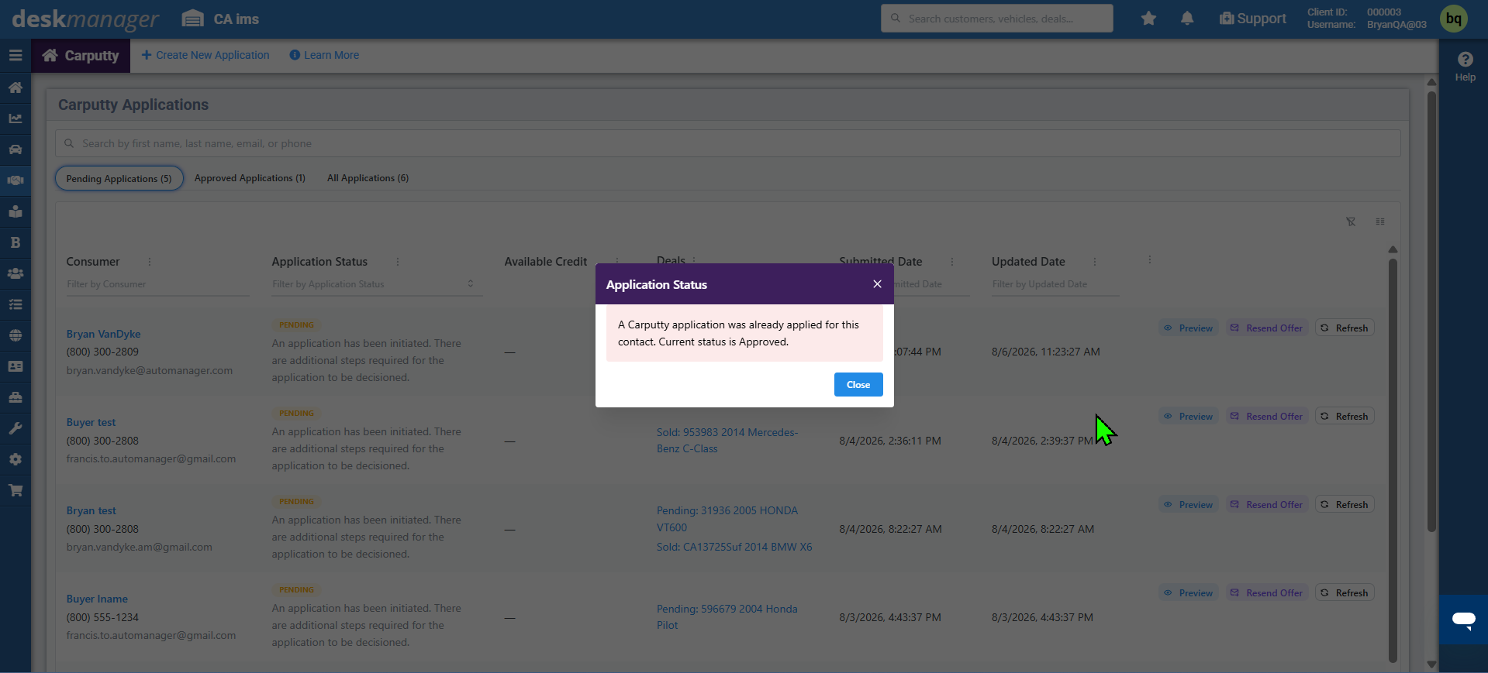Screen dimensions: 1488x673
Task: Open the Learn More link
Action: (324, 55)
